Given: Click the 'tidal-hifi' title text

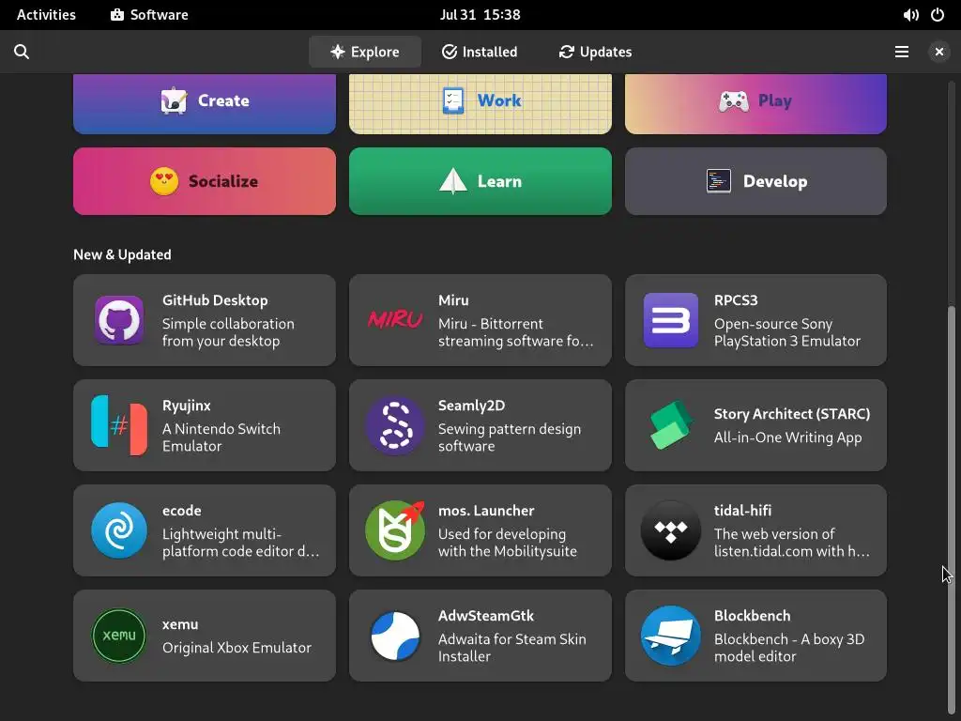Looking at the screenshot, I should (x=742, y=511).
